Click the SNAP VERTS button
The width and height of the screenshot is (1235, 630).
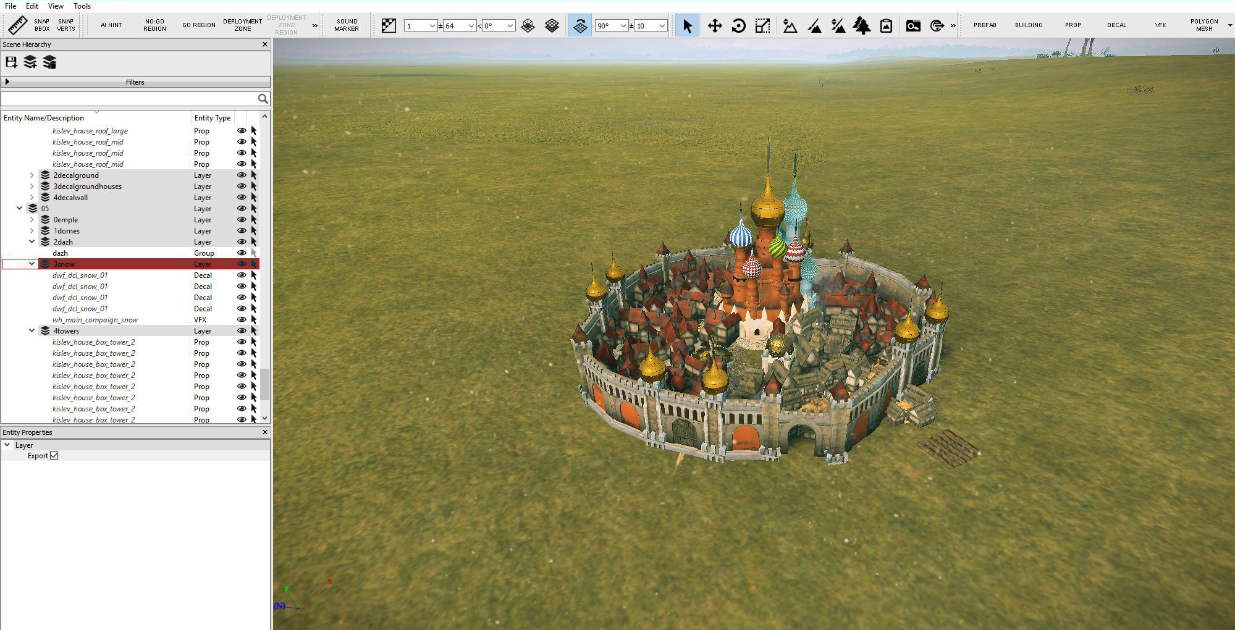pyautogui.click(x=66, y=25)
